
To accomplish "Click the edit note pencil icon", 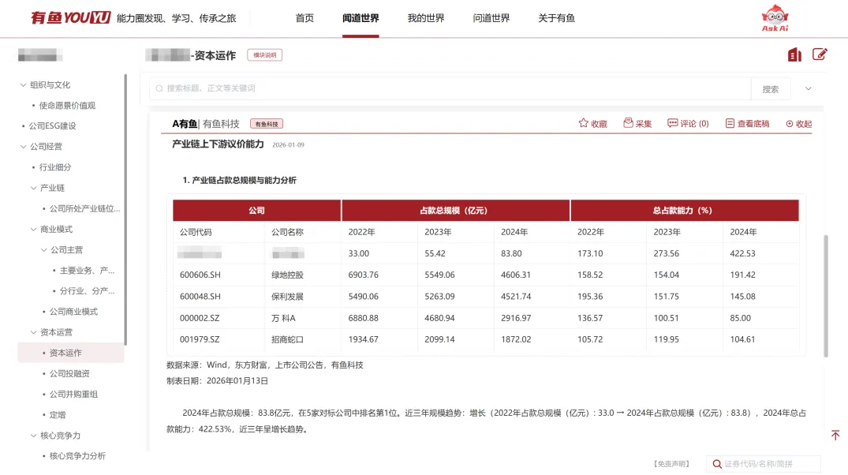I will [x=820, y=54].
